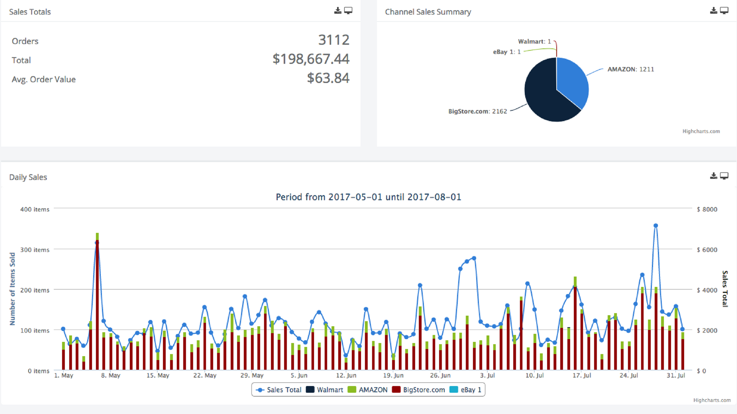The height and width of the screenshot is (414, 737).
Task: Click the monitor icon in Daily Sales panel
Action: (724, 176)
